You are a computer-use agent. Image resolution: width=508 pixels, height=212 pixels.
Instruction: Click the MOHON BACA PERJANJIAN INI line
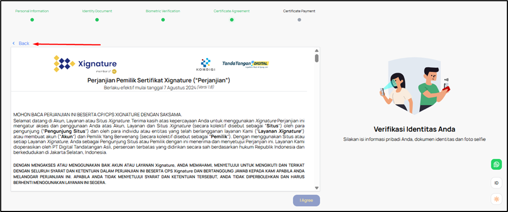pos(98,114)
